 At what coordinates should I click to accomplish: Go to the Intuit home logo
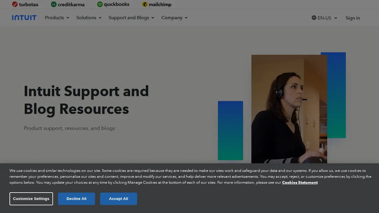point(24,18)
